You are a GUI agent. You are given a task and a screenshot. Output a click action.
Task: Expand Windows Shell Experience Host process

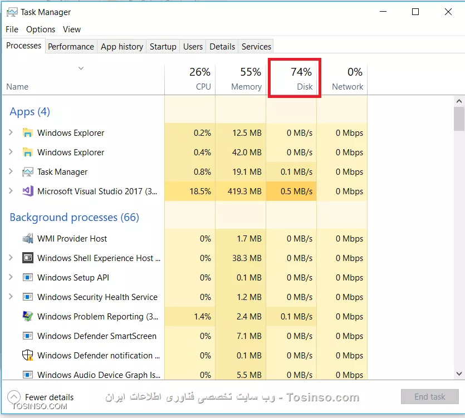pyautogui.click(x=11, y=258)
